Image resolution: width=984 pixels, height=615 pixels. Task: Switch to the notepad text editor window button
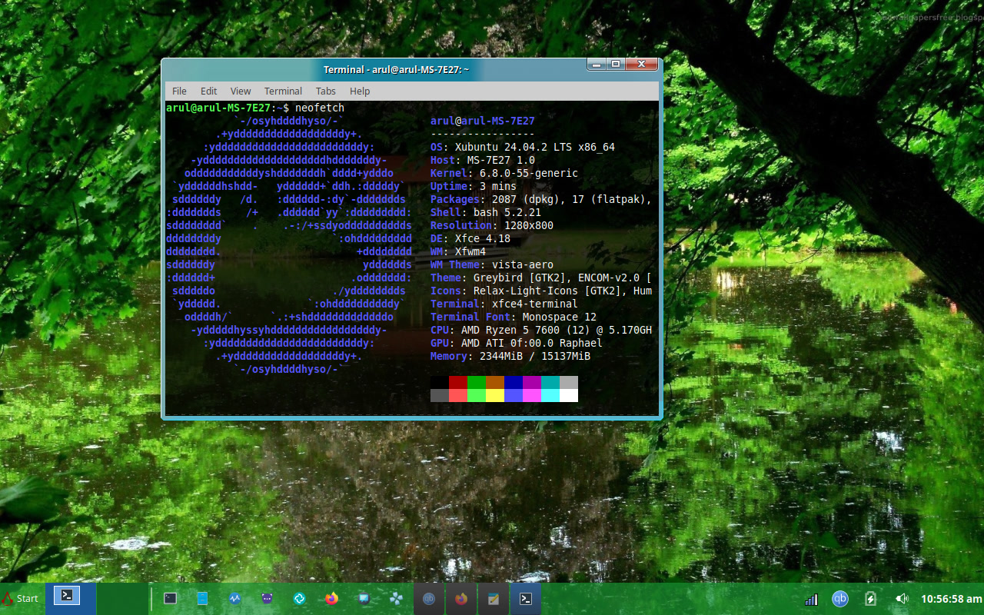click(494, 599)
